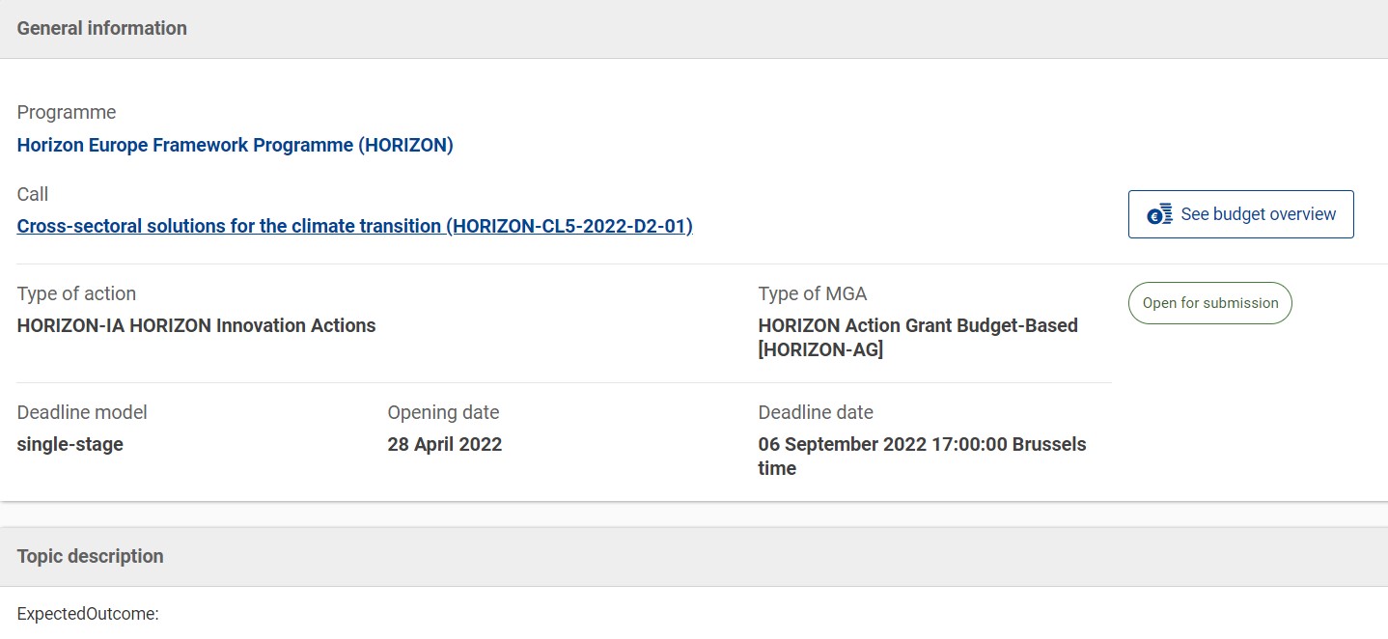Click the Deadline date label

pyautogui.click(x=816, y=413)
